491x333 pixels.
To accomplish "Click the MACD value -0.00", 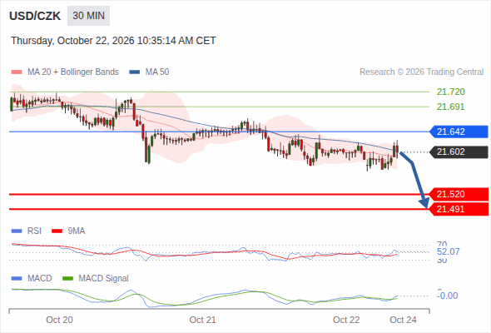I will point(448,296).
